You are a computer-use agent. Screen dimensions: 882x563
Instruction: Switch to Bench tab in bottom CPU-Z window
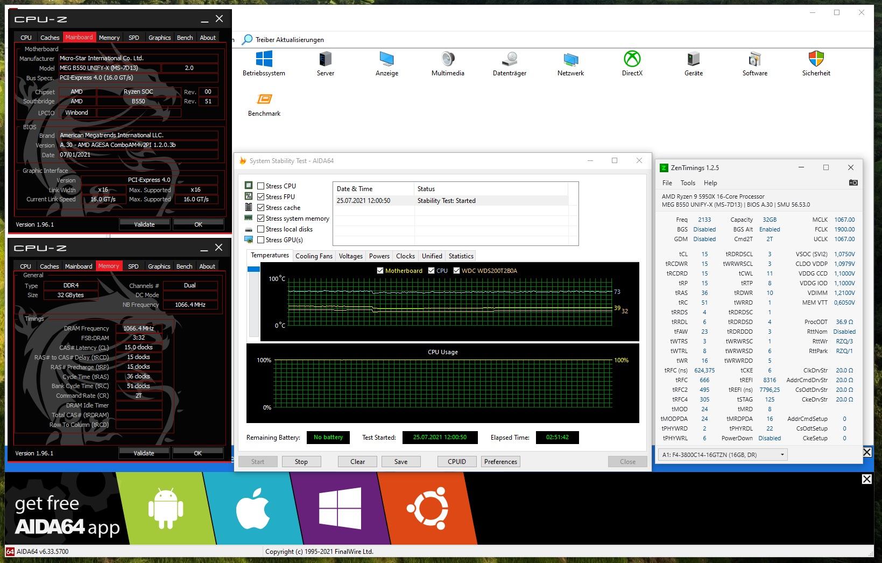[x=184, y=266]
